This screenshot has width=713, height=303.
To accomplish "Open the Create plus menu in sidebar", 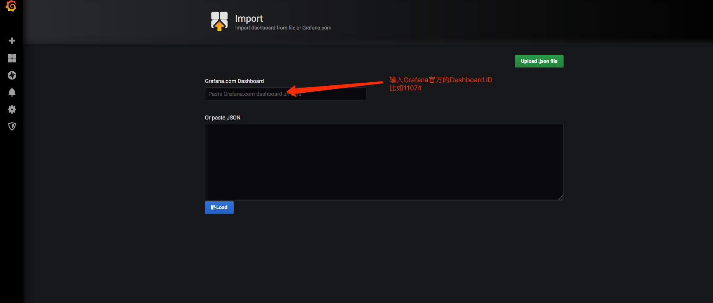I will 12,41.
